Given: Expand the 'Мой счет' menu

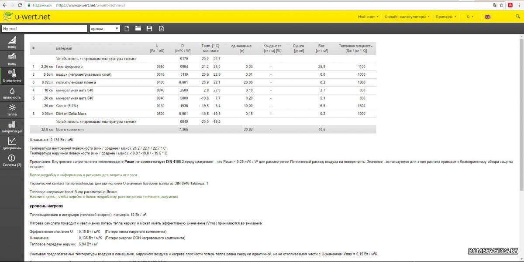Looking at the screenshot, I should point(368,17).
